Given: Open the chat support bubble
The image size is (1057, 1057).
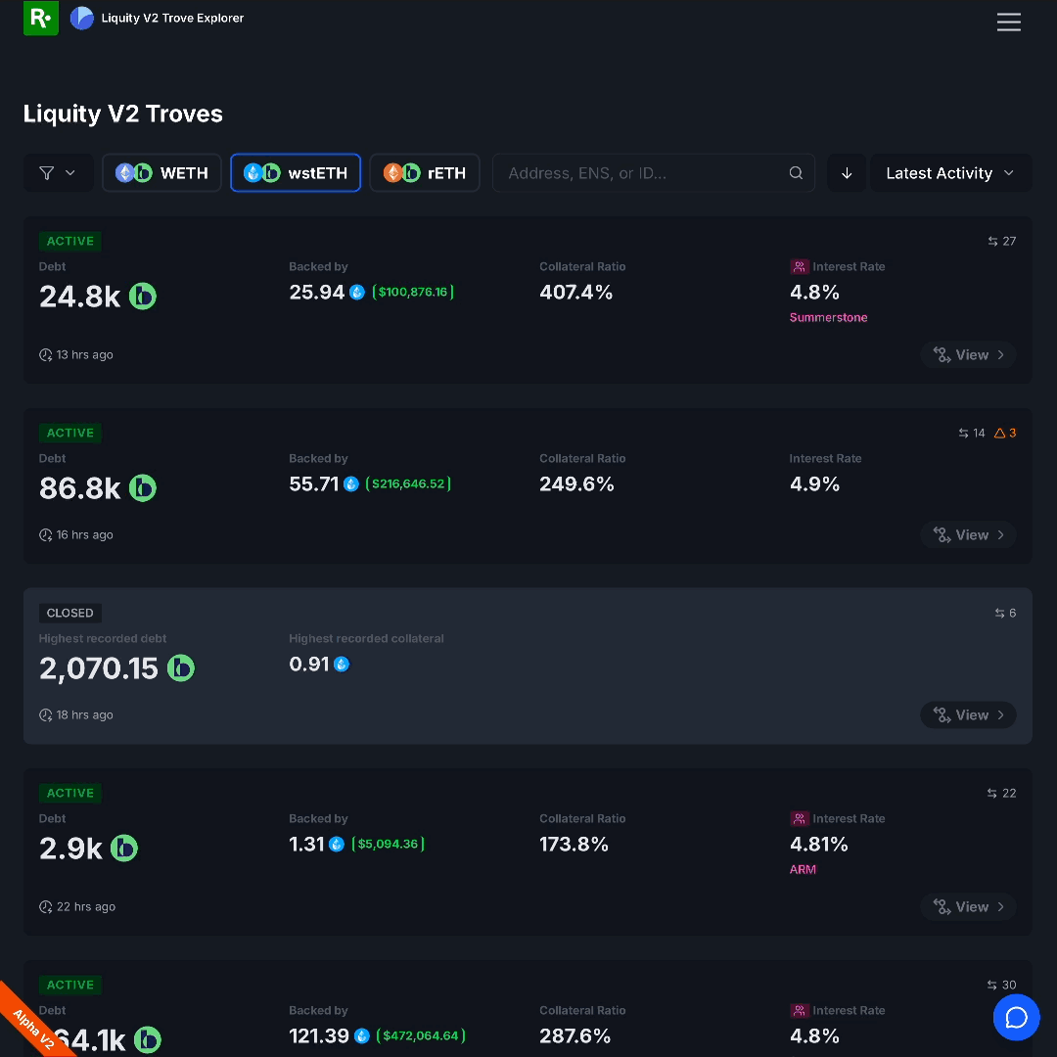Looking at the screenshot, I should tap(1016, 1017).
